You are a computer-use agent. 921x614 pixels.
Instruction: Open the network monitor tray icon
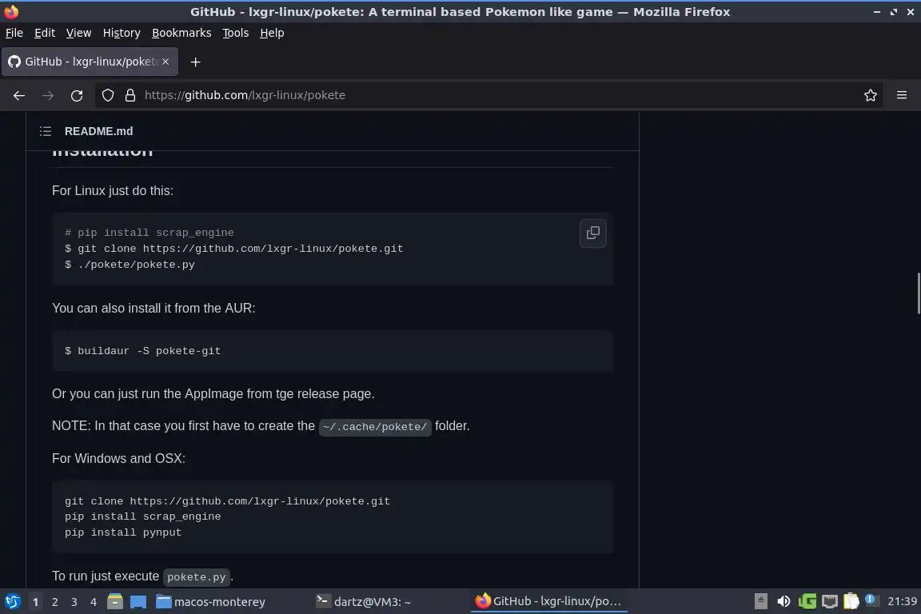[x=829, y=602]
